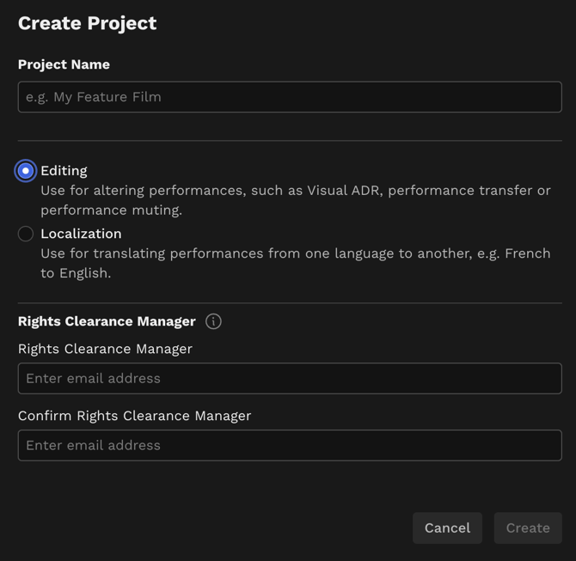Image resolution: width=576 pixels, height=561 pixels.
Task: Click the Create Project dialog title
Action: point(88,23)
